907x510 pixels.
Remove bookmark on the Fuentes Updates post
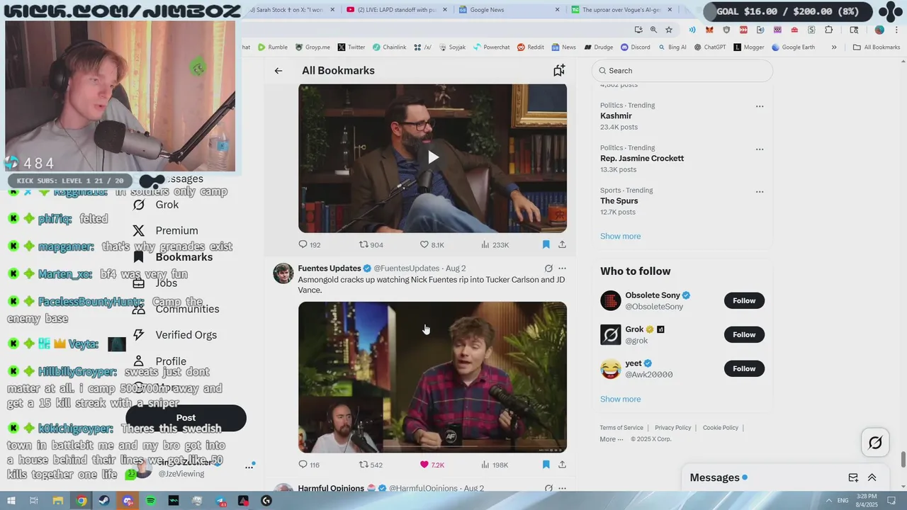[546, 465]
